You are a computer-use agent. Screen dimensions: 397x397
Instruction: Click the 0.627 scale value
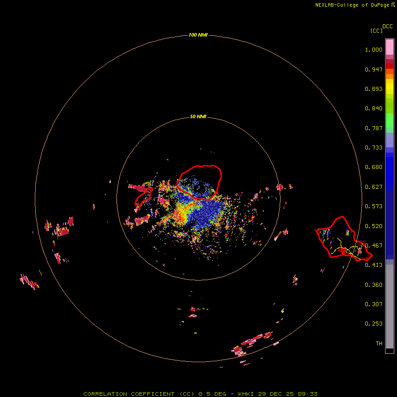tap(374, 187)
